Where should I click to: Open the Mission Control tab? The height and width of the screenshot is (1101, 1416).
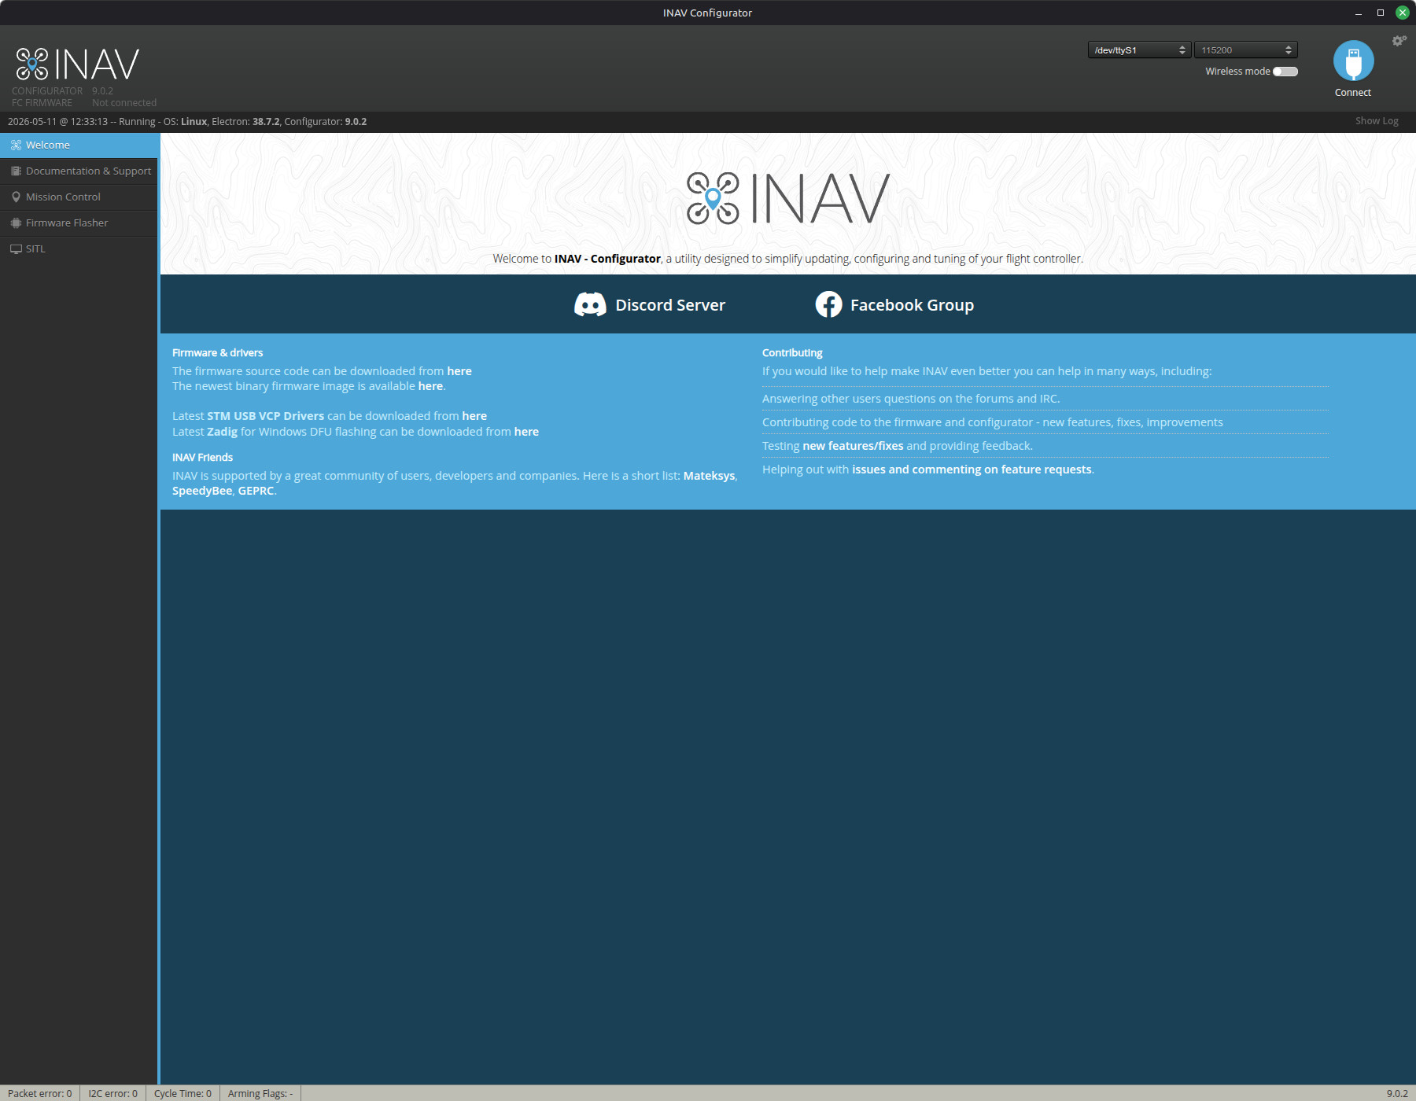point(79,197)
